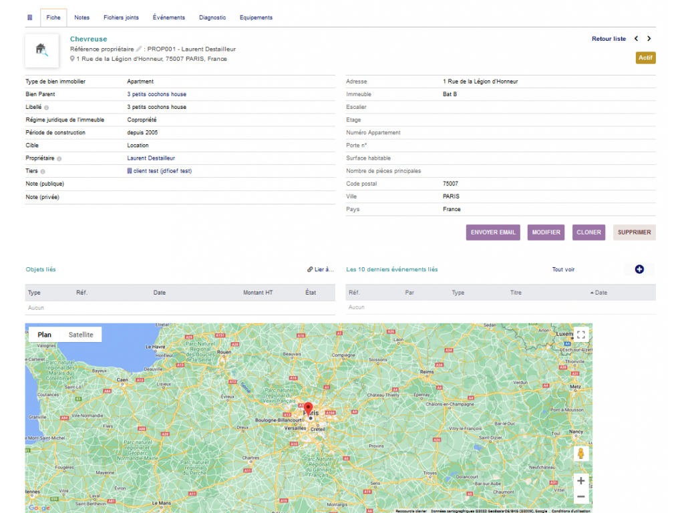Click the previous record left arrow
The image size is (684, 513).
click(636, 39)
